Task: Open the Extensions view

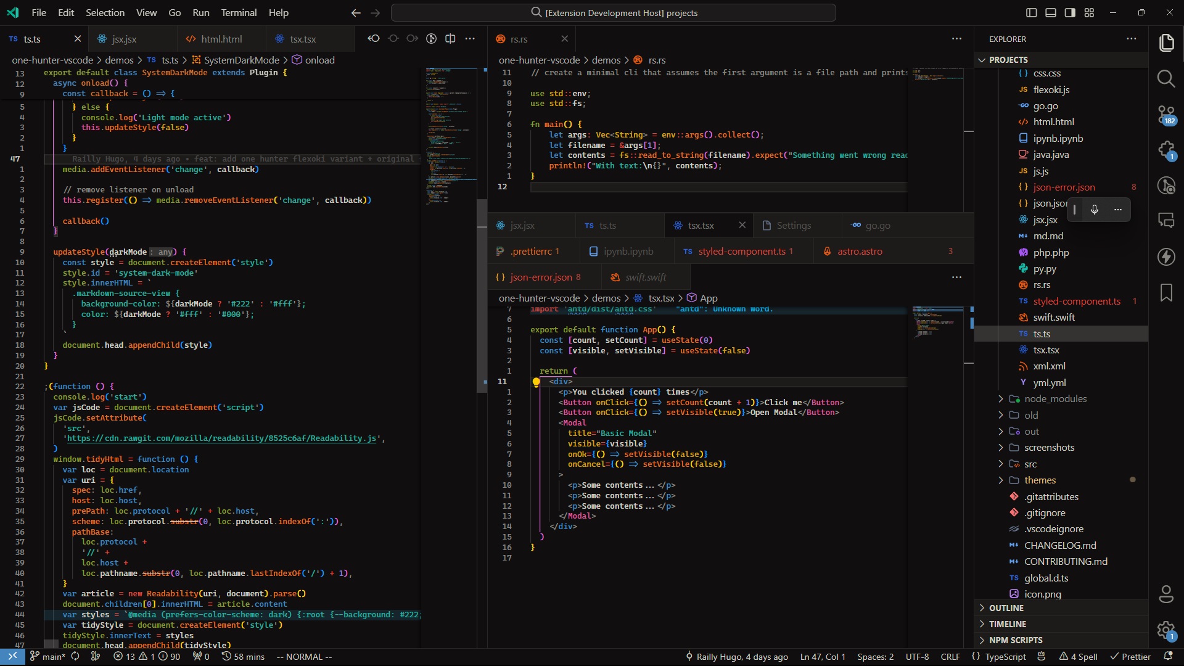Action: [1165, 150]
